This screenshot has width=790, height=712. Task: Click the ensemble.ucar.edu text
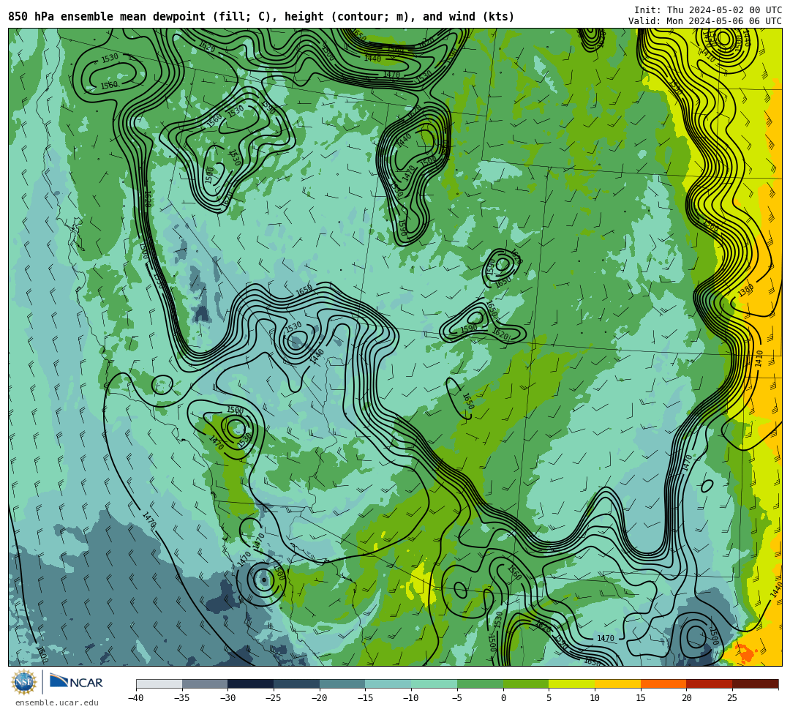coord(57,702)
